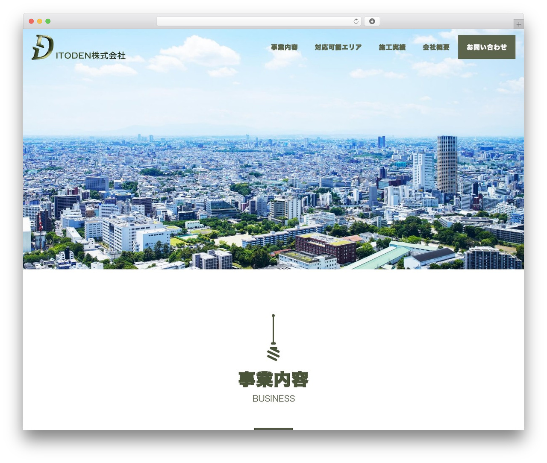Maximize the window with green button
The width and height of the screenshot is (547, 463).
click(48, 21)
